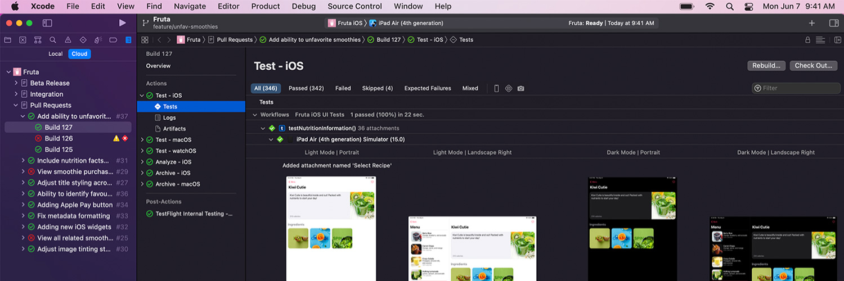This screenshot has width=844, height=281.
Task: Collapse Pull Requests group
Action: 16,105
